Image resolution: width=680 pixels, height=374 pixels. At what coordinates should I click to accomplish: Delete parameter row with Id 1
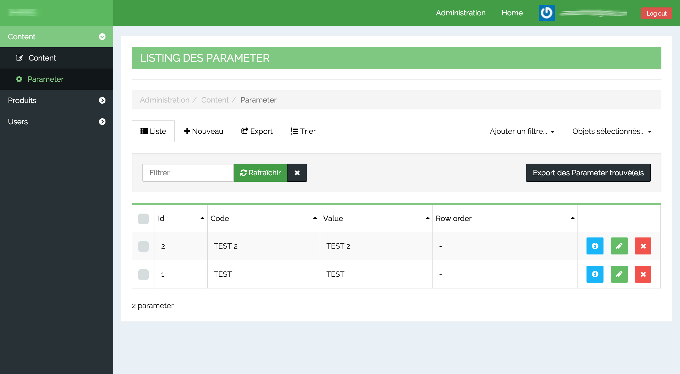point(643,274)
